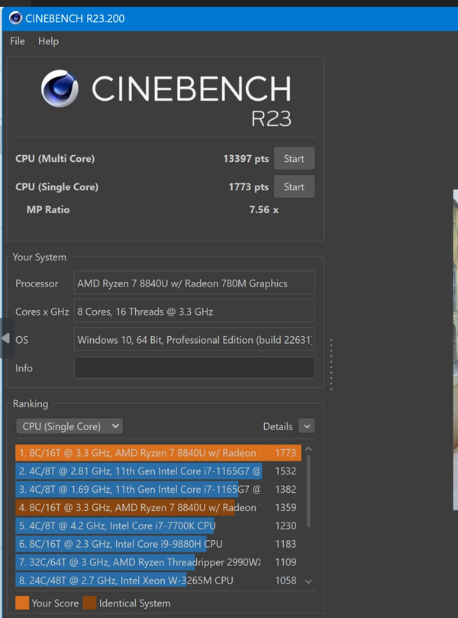Click the Ranking group title

pos(31,403)
